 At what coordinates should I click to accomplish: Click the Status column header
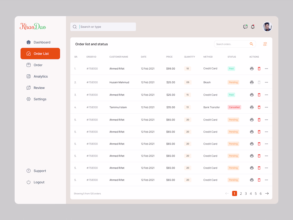click(232, 57)
